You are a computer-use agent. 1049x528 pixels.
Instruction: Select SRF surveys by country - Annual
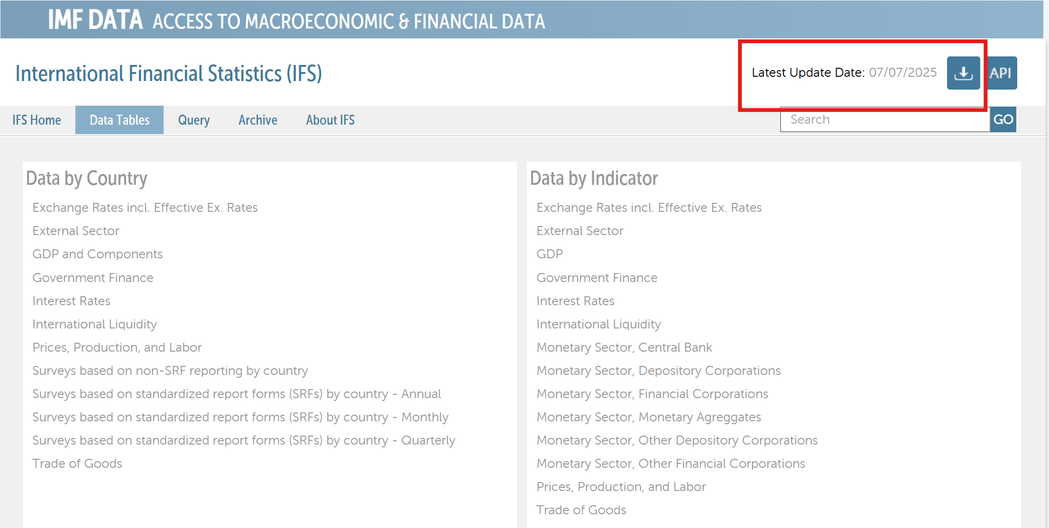click(x=236, y=394)
